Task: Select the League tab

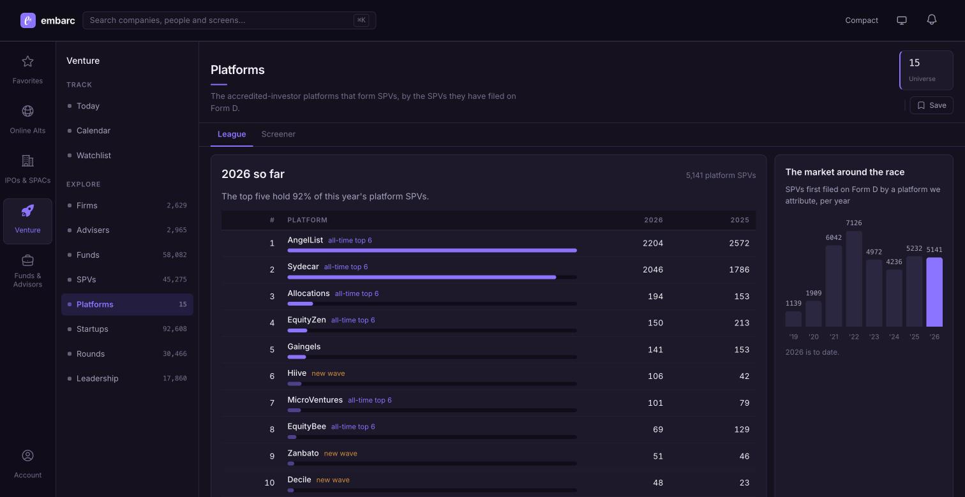Action: 232,134
